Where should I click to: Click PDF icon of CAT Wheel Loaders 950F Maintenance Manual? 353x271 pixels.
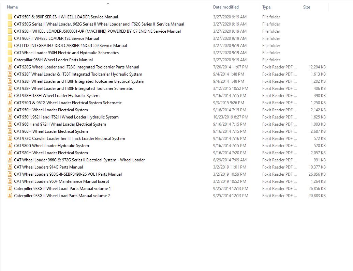tap(10, 181)
